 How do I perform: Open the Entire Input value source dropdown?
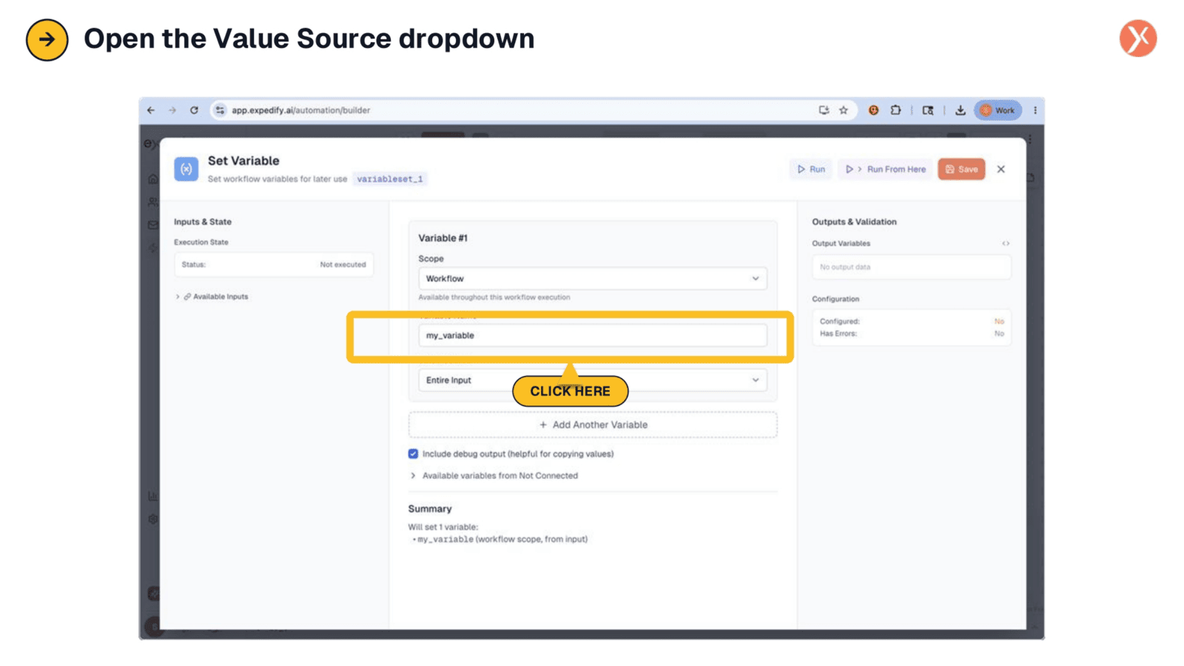coord(593,380)
